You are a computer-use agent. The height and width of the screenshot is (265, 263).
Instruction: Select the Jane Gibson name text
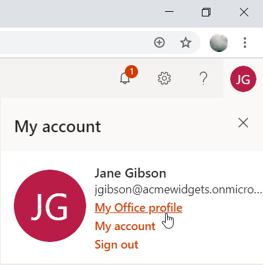(130, 173)
